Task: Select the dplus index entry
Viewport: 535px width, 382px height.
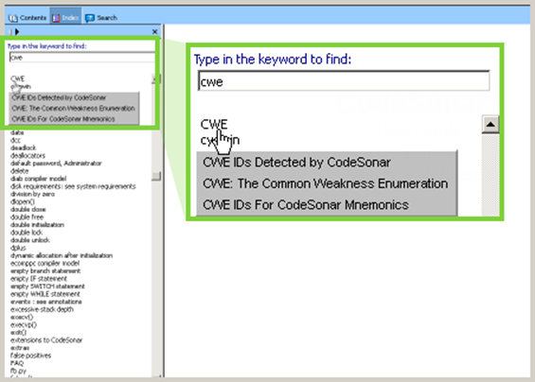Action: pyautogui.click(x=18, y=248)
